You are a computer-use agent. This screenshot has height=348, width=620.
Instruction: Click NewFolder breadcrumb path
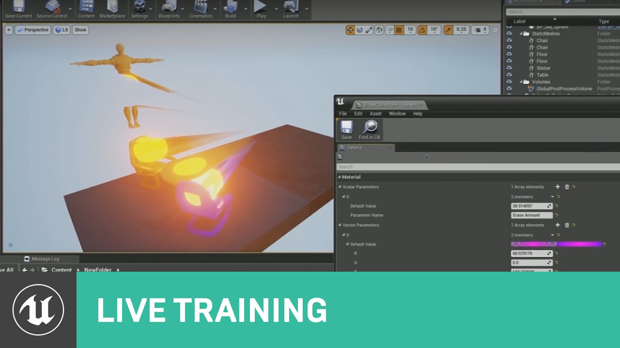[x=98, y=270]
